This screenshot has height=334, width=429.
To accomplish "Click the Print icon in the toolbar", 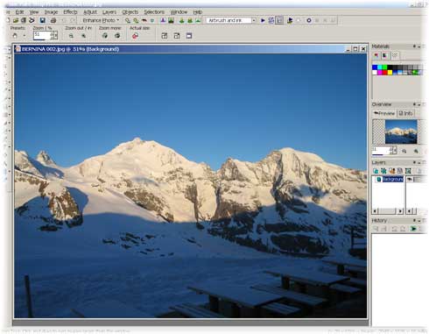I will (x=53, y=20).
